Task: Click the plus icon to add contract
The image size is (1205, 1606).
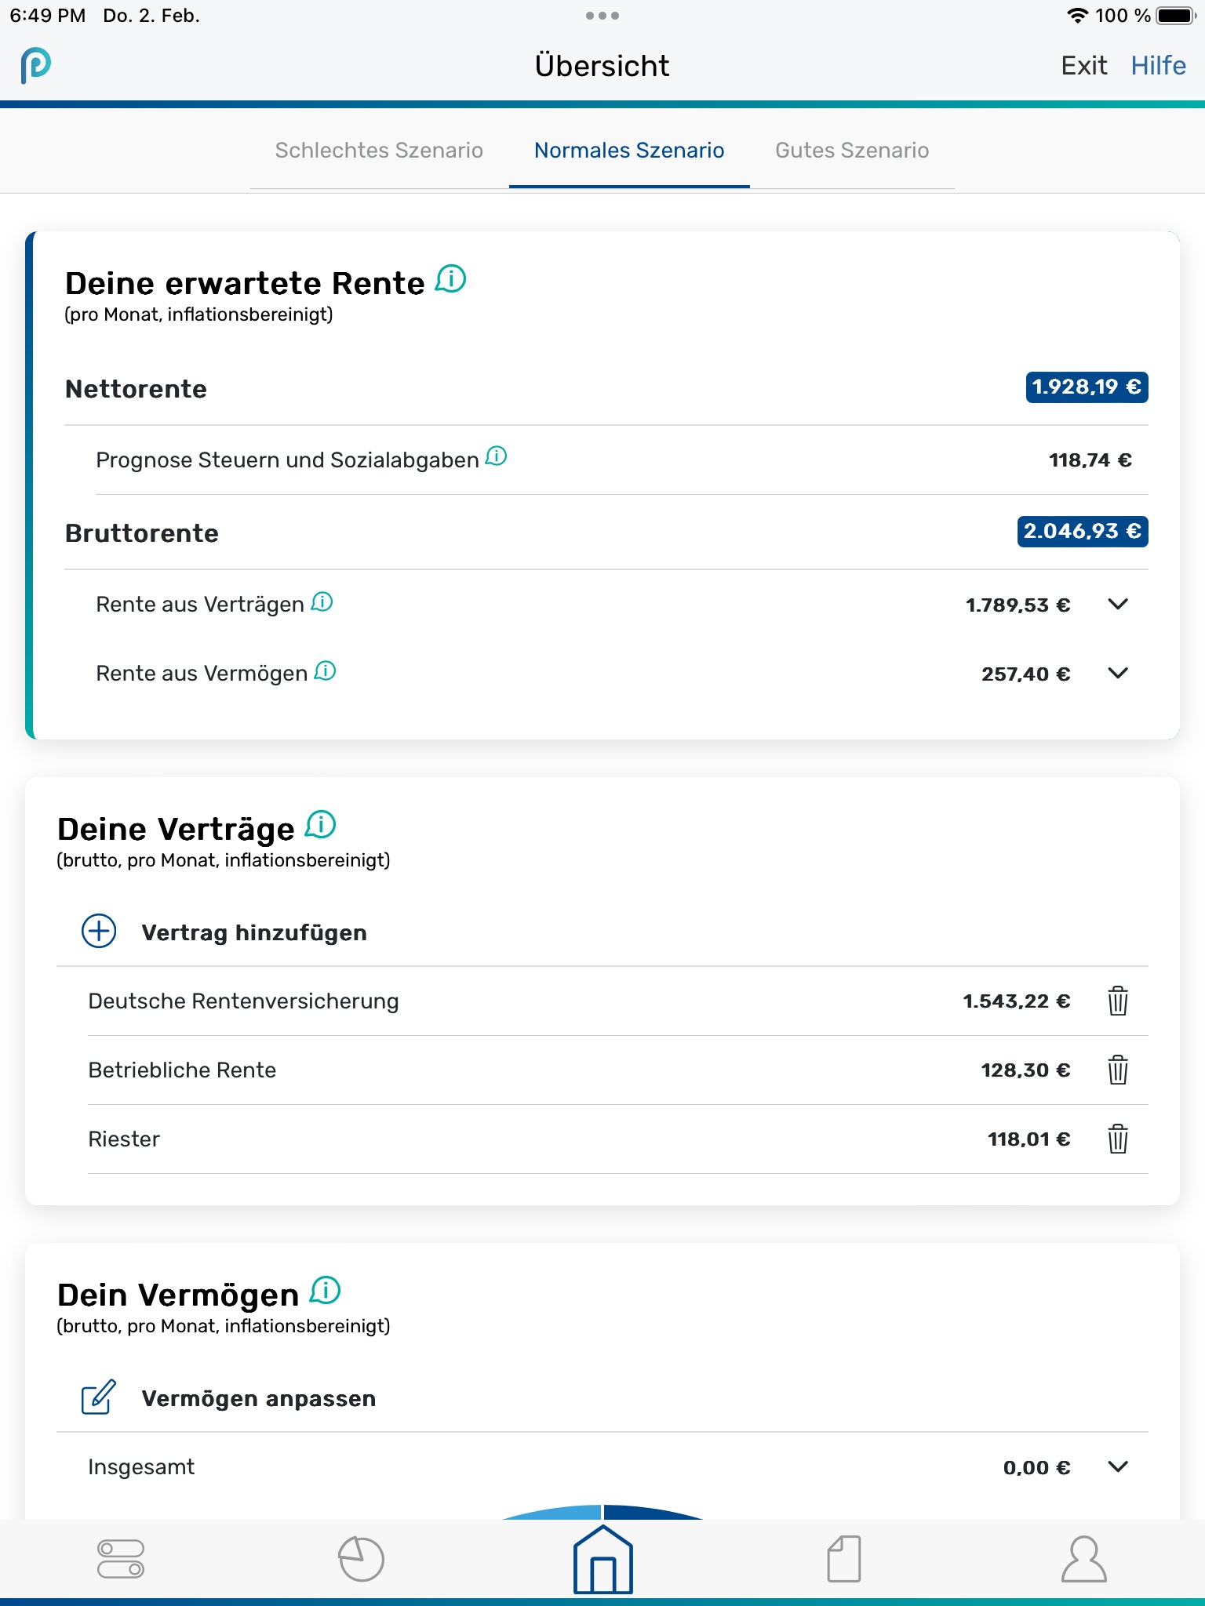Action: click(99, 932)
